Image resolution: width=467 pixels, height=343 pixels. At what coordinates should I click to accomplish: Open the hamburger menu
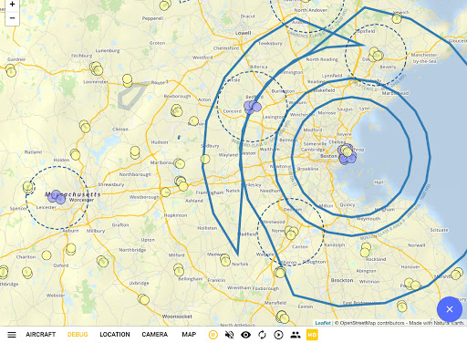pos(12,335)
